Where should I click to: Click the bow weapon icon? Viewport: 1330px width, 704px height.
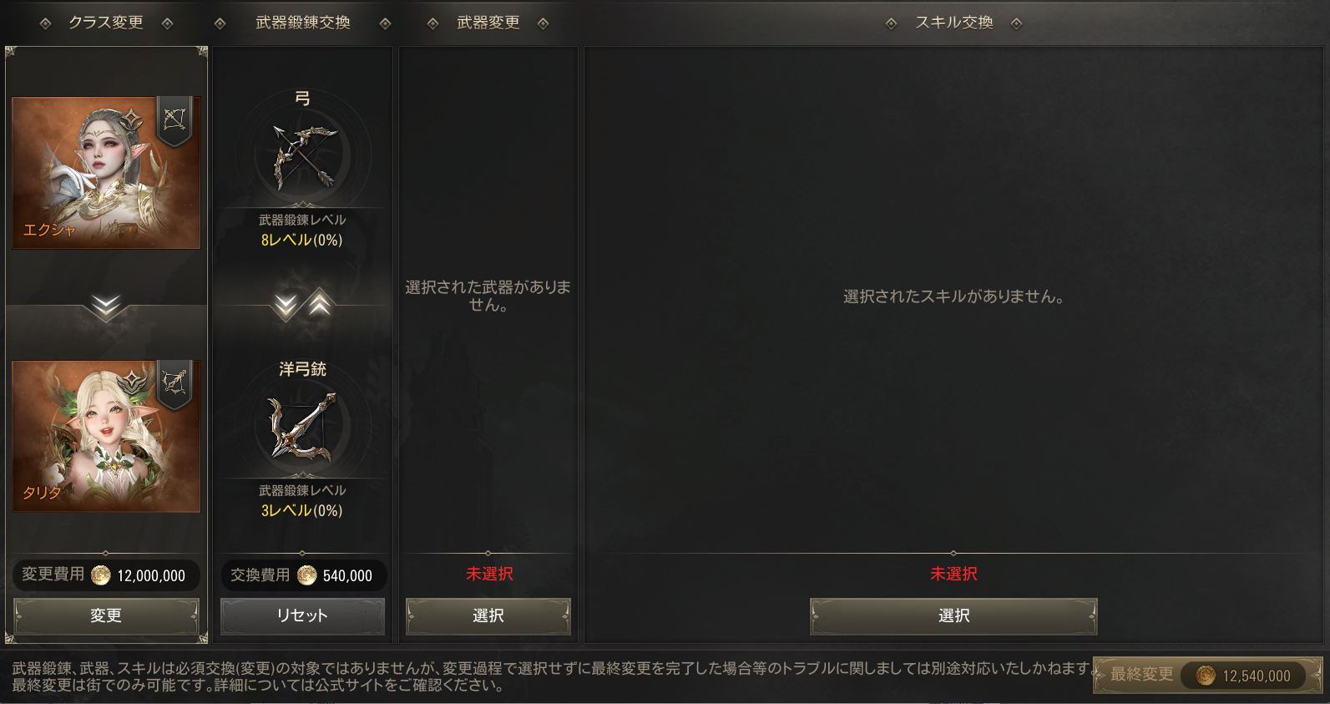(x=303, y=157)
